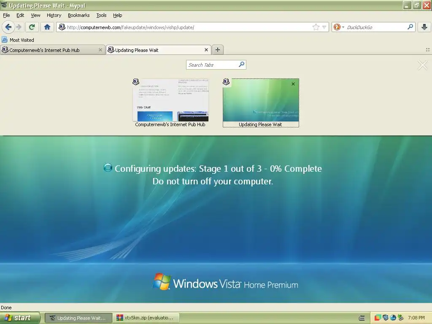Click the Mypal icon in title bar
Image resolution: width=432 pixels, height=324 pixels.
(x=4, y=5)
